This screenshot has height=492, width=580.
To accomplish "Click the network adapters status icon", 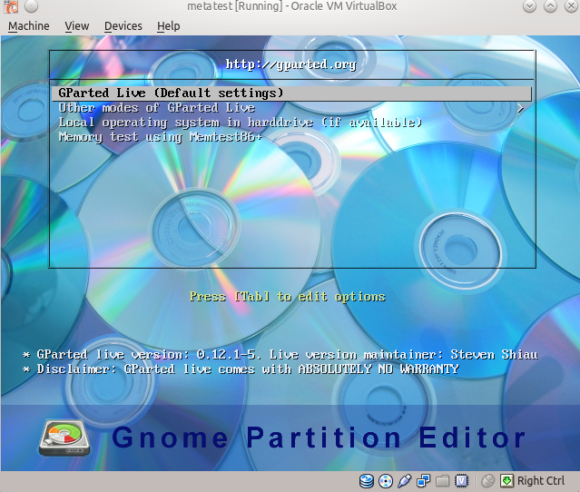I will (x=423, y=481).
